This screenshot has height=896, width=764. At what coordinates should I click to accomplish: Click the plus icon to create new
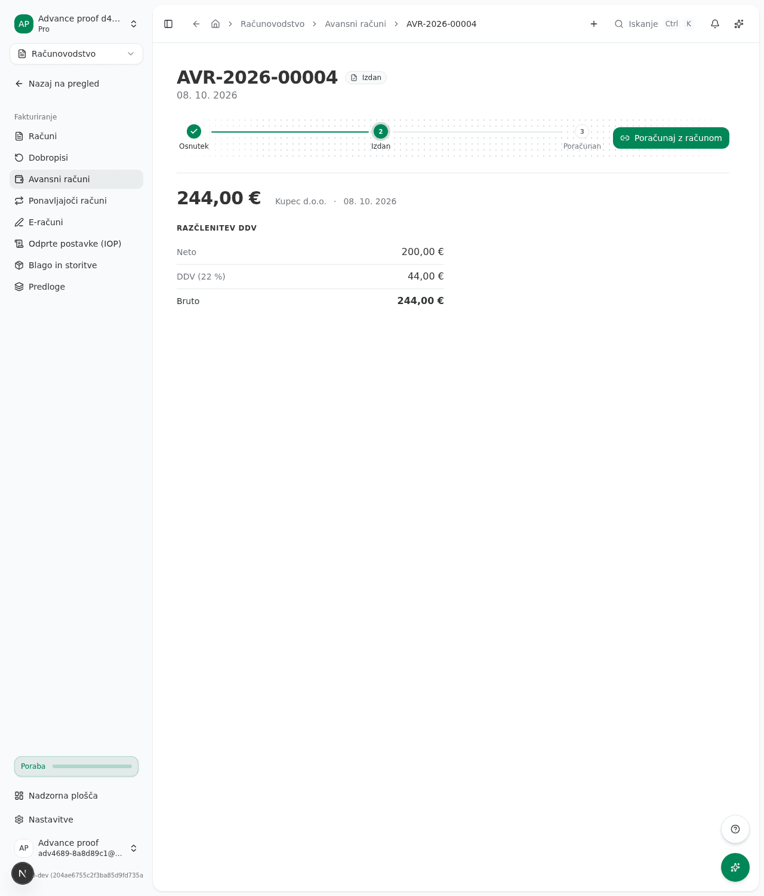pyautogui.click(x=594, y=24)
